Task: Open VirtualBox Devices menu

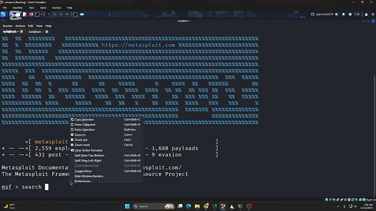Action: (56, 8)
